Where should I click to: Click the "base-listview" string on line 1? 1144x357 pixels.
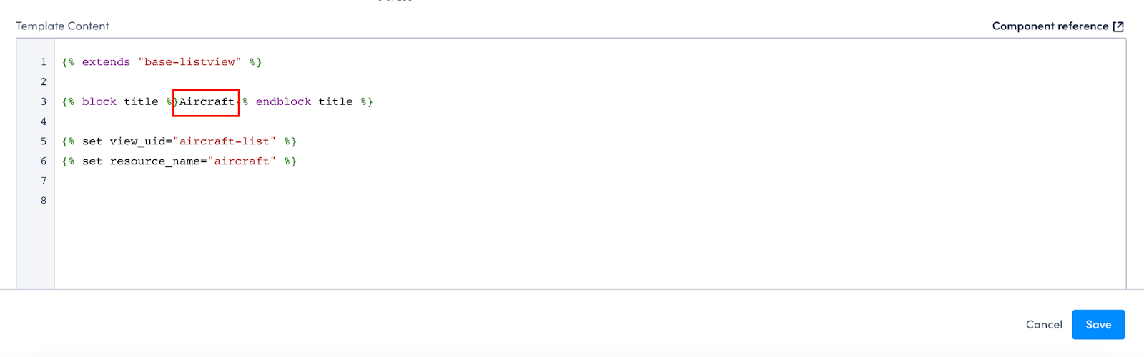[189, 62]
